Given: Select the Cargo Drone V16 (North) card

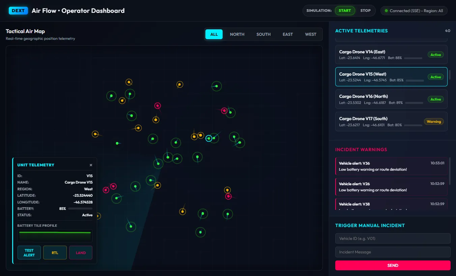Looking at the screenshot, I should point(391,99).
